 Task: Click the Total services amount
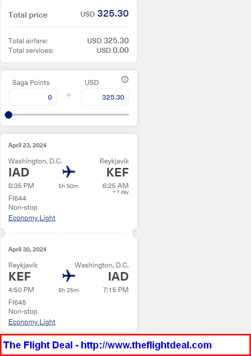click(x=112, y=50)
